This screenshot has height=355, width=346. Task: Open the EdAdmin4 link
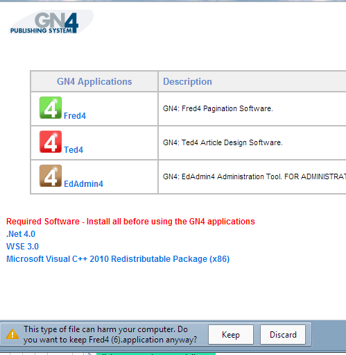point(83,184)
